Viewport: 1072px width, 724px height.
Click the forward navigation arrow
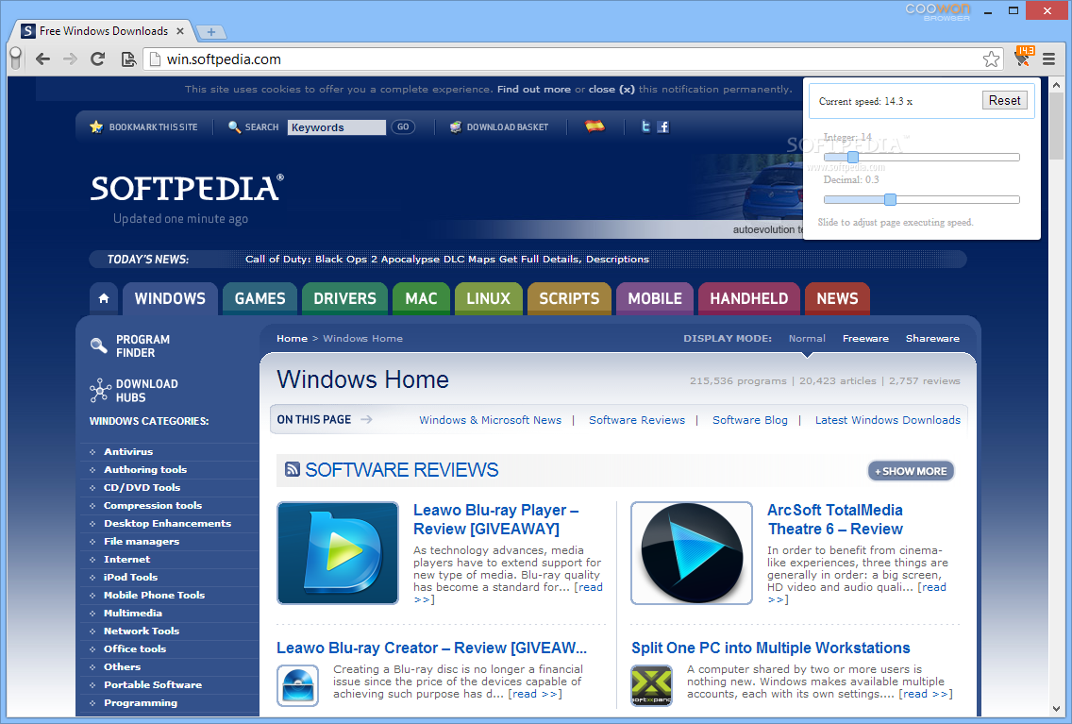pyautogui.click(x=70, y=59)
